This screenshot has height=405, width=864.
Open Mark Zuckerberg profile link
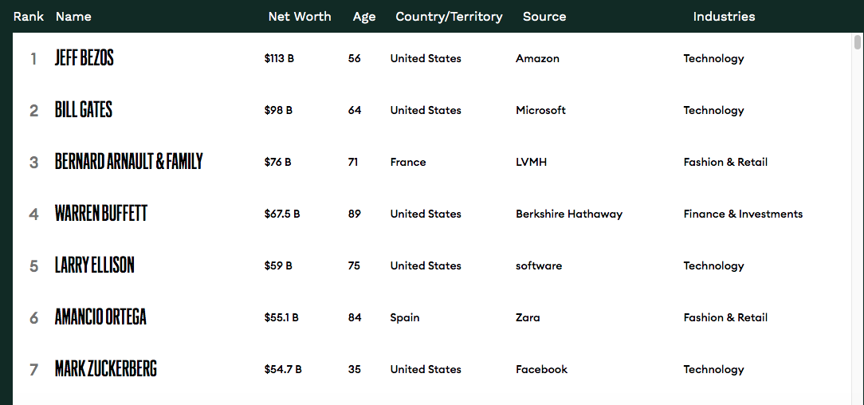(x=106, y=369)
